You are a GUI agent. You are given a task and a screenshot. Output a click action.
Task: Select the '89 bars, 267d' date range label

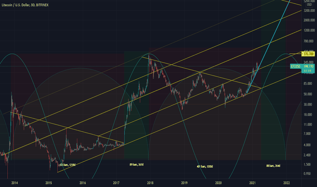point(136,165)
